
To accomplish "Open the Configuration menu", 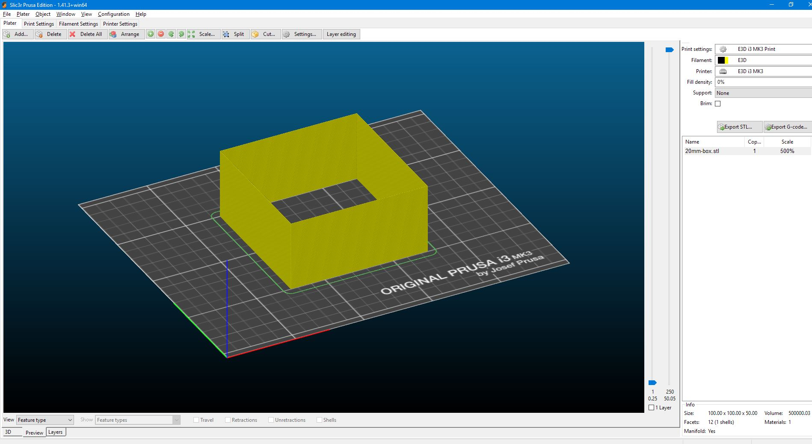I will tap(113, 14).
